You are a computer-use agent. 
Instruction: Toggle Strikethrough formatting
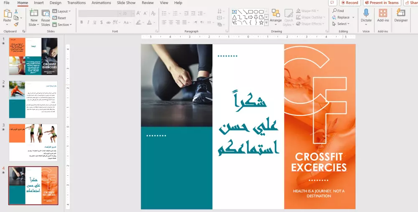pos(108,22)
